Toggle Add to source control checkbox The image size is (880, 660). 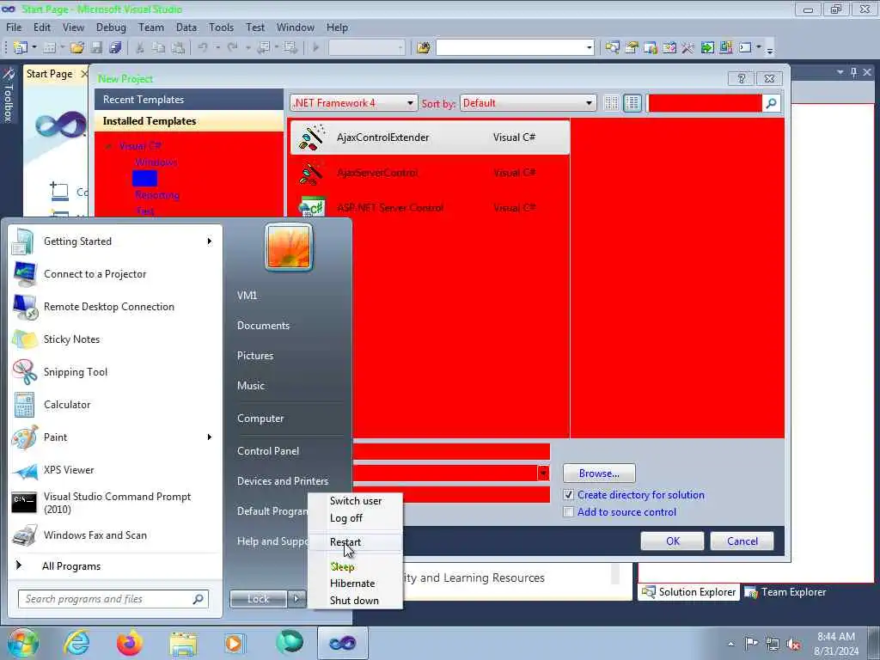(569, 512)
